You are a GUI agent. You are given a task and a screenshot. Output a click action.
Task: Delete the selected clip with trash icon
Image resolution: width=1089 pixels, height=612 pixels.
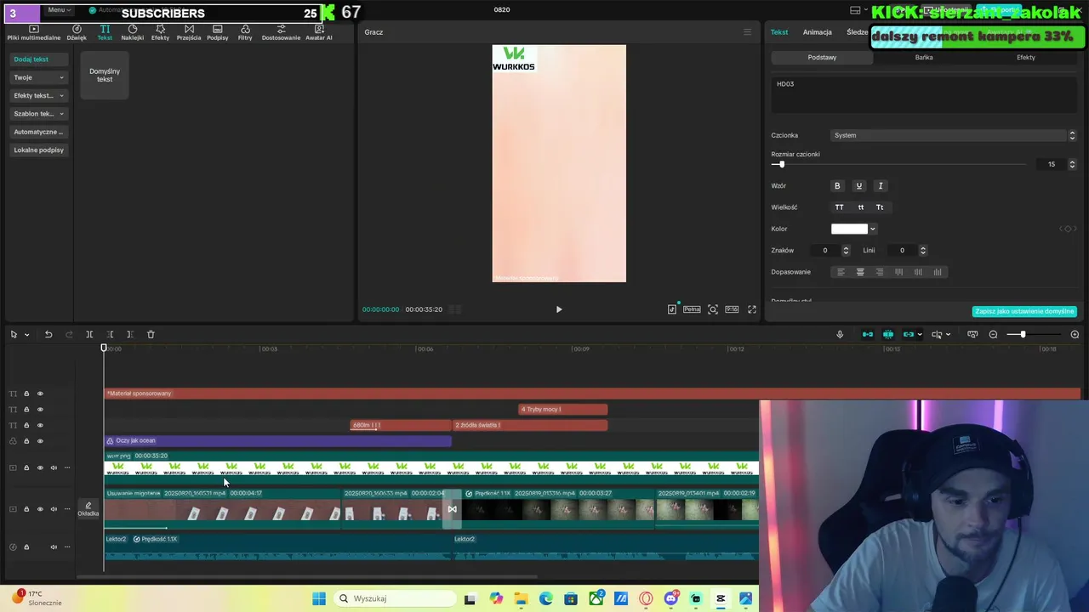point(151,334)
